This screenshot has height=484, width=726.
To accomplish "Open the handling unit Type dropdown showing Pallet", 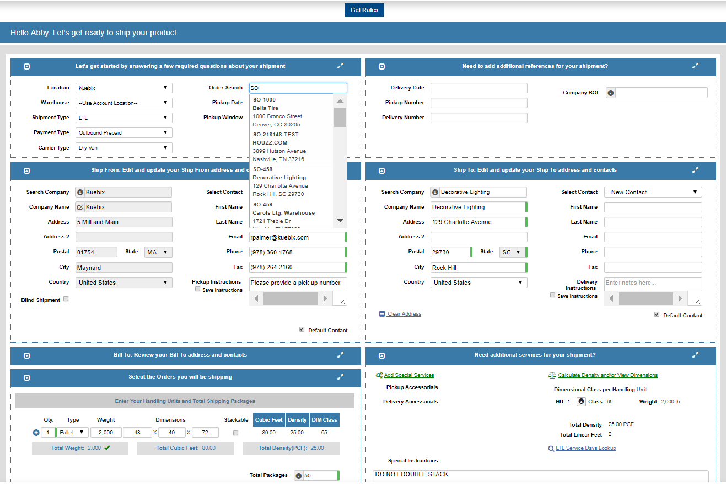I will (x=72, y=432).
